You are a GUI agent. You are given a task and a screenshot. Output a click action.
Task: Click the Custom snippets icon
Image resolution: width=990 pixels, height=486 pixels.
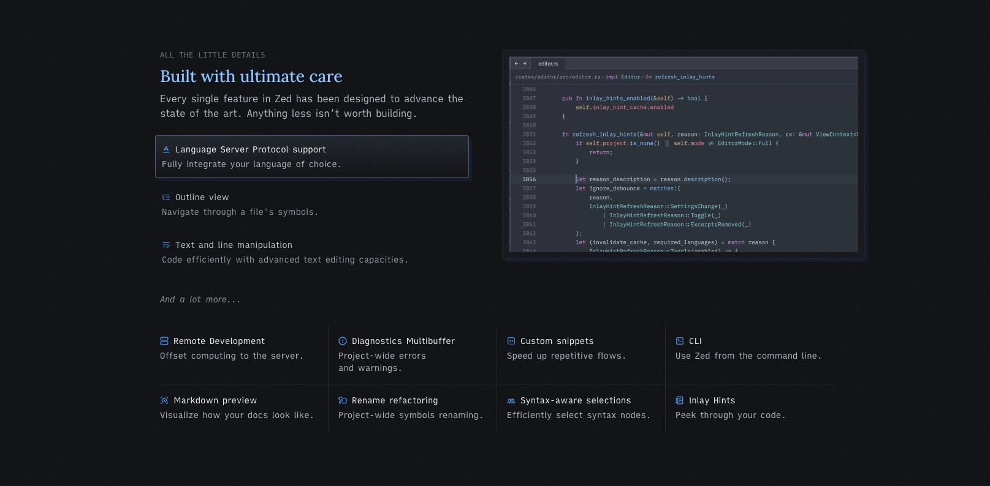pos(511,341)
